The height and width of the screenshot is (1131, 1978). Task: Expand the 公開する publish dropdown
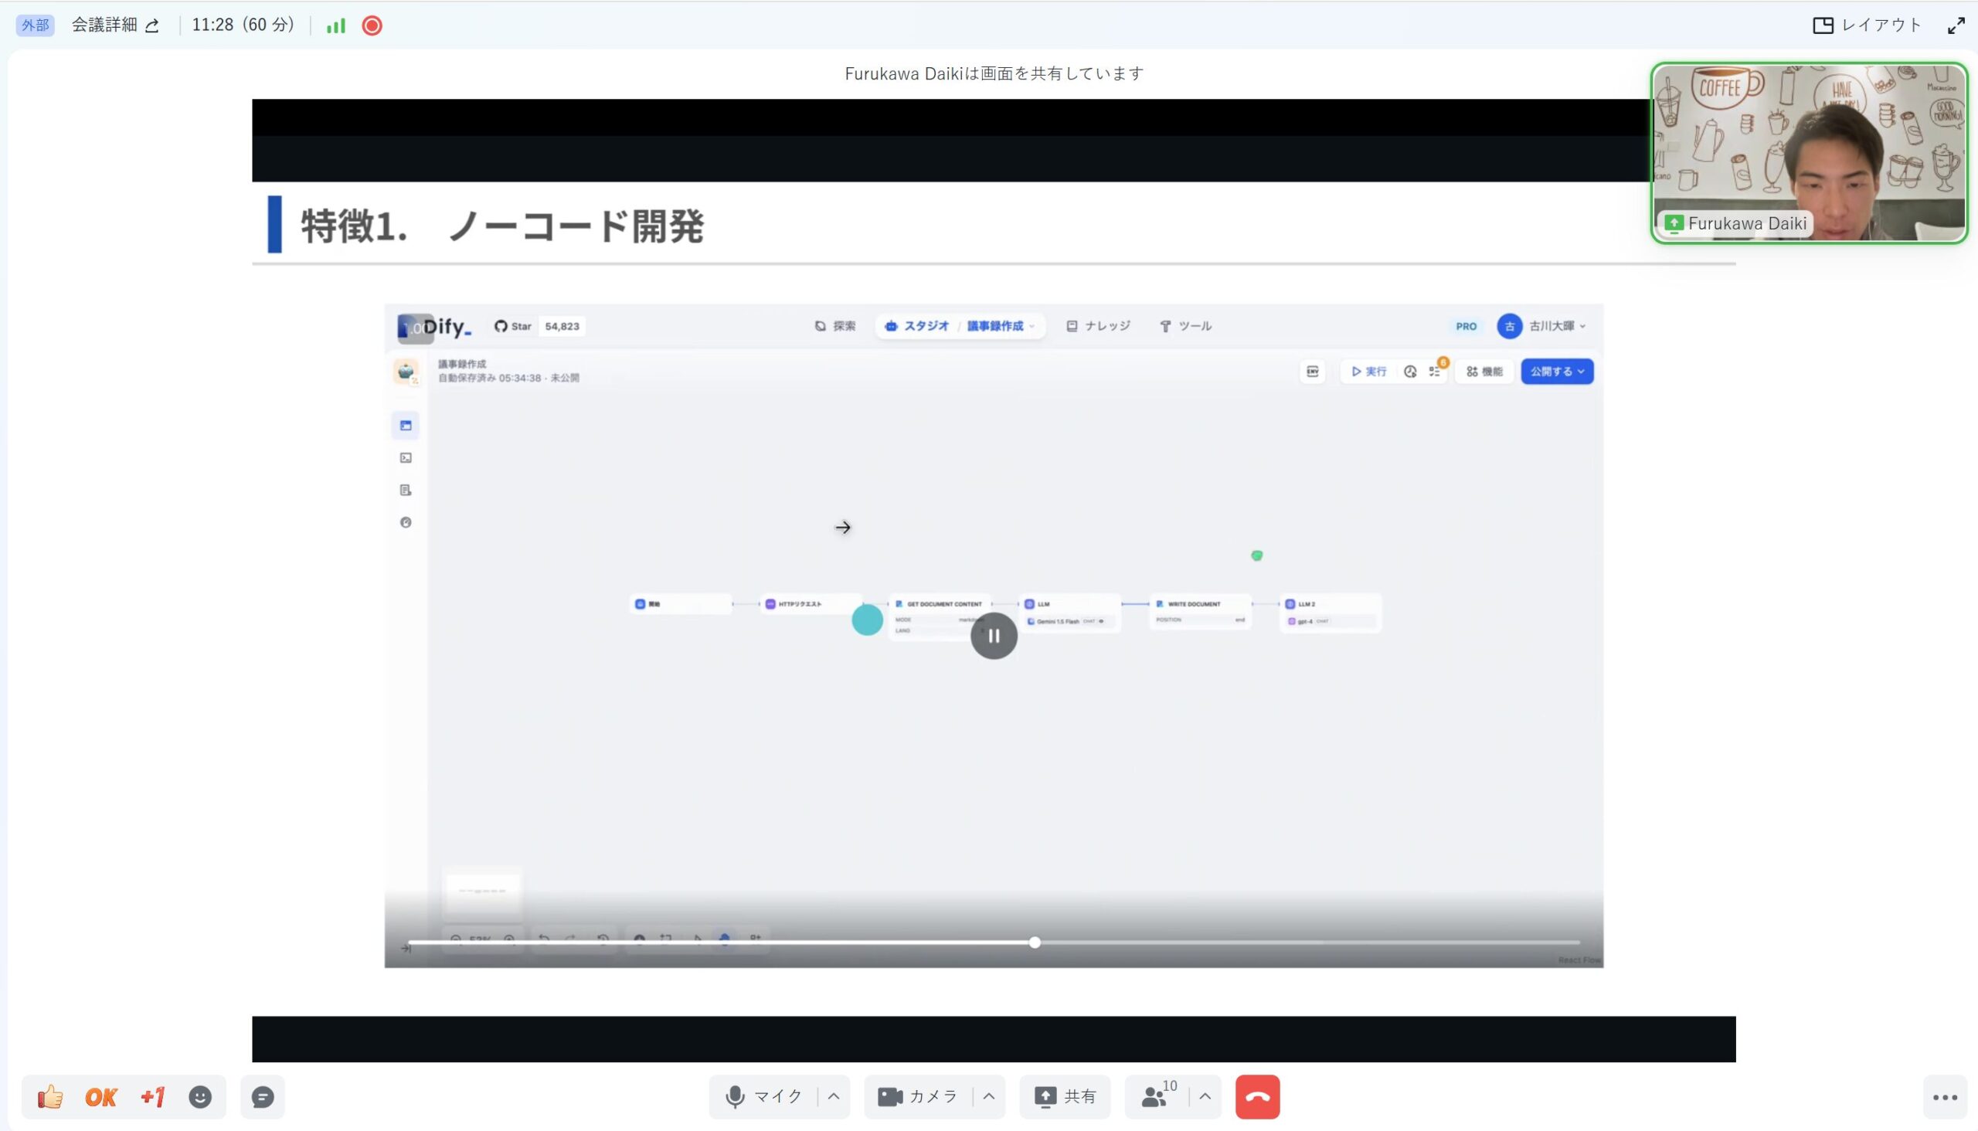(x=1557, y=372)
